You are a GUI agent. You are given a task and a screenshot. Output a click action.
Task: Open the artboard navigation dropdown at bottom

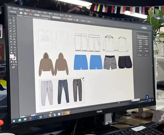point(36,115)
